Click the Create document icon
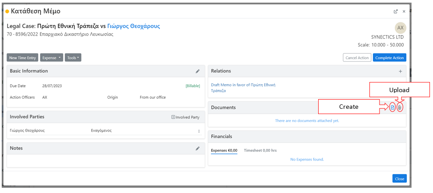The image size is (433, 193). (x=392, y=107)
